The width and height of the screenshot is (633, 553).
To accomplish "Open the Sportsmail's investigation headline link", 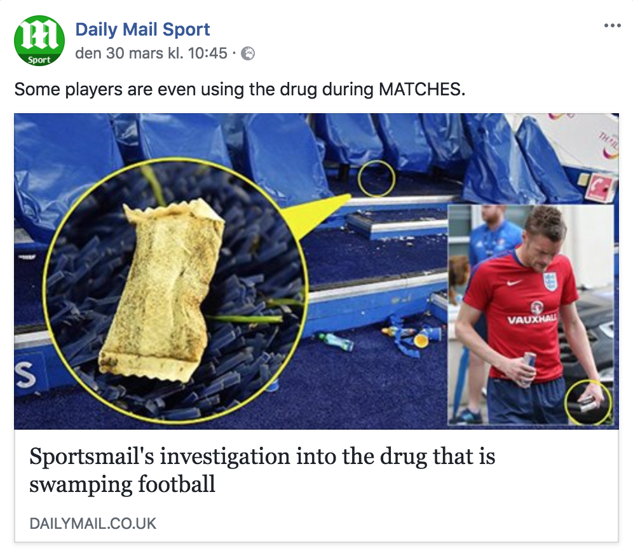I will [262, 470].
